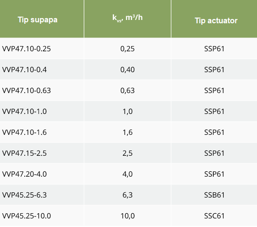Click the 'Tip supapa' column header

pos(38,20)
